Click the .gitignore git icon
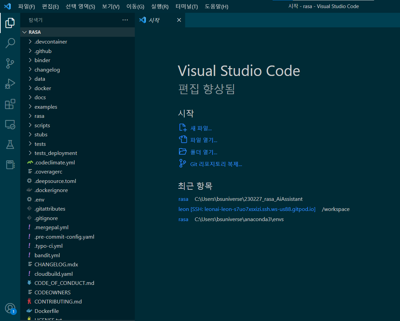This screenshot has width=400, height=321. click(x=29, y=218)
